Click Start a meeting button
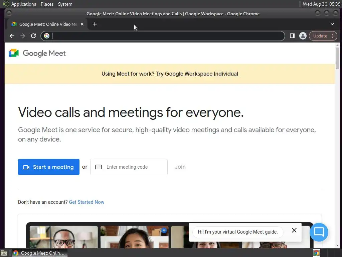342x257 pixels. (49, 167)
